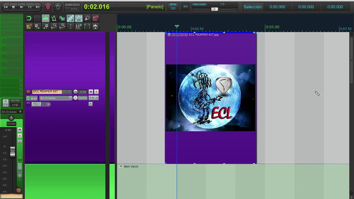354x199 pixels.
Task: Toggle the track's purple record-monitor icon
Action: click(x=28, y=104)
